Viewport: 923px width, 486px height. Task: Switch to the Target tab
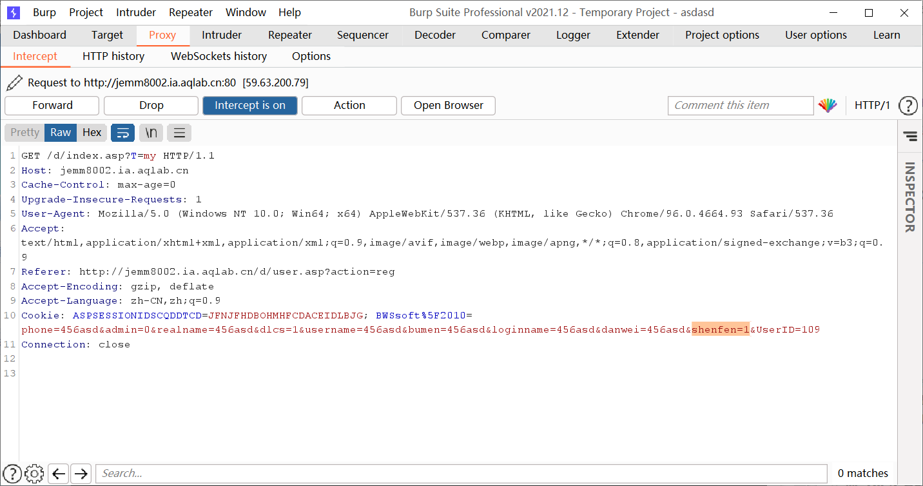click(x=107, y=35)
